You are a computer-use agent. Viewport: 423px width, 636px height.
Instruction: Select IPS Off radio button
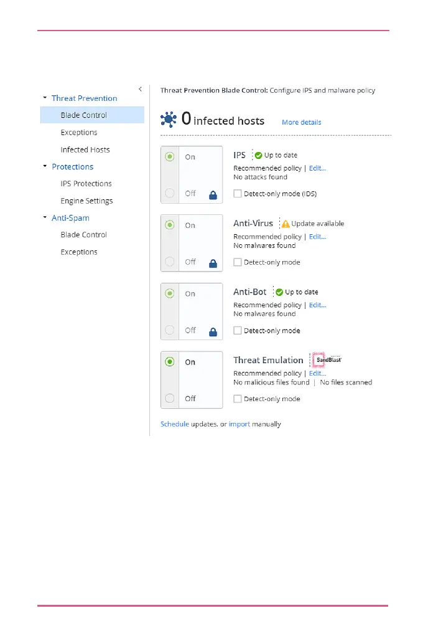[x=170, y=193]
